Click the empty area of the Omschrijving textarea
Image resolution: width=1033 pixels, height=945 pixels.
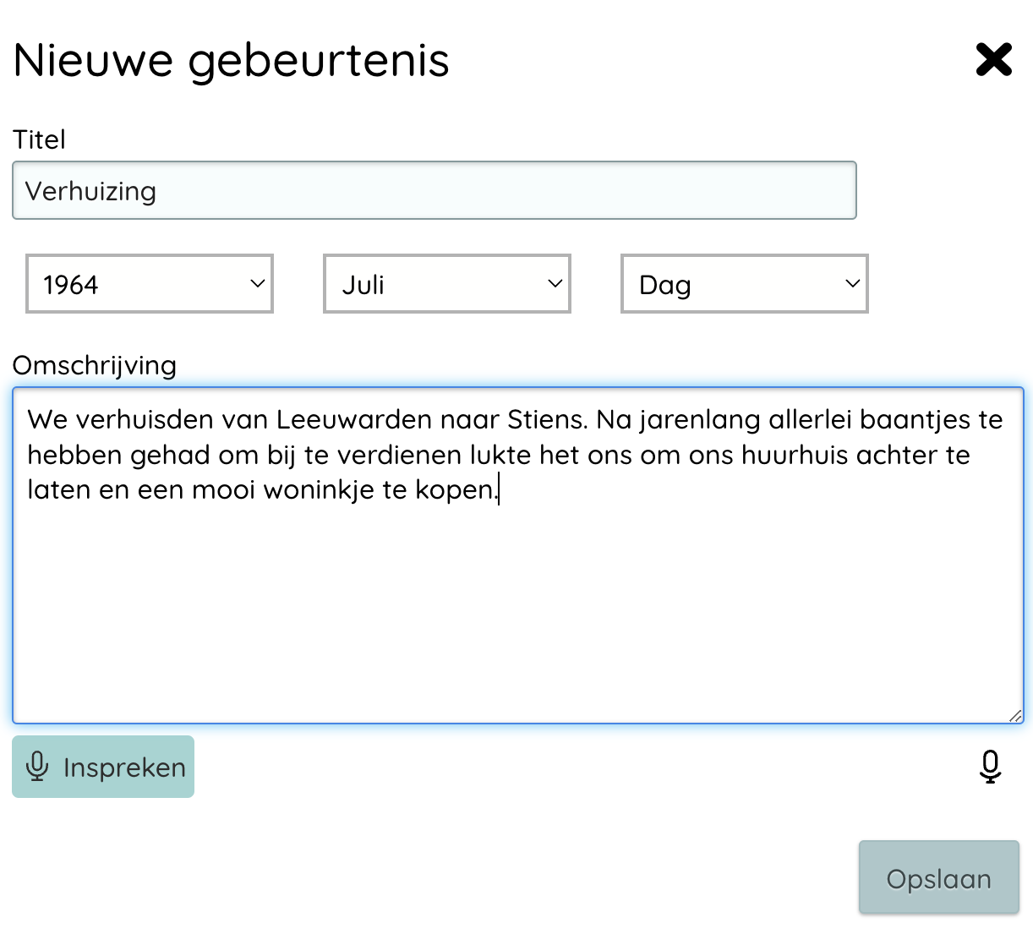point(517,609)
